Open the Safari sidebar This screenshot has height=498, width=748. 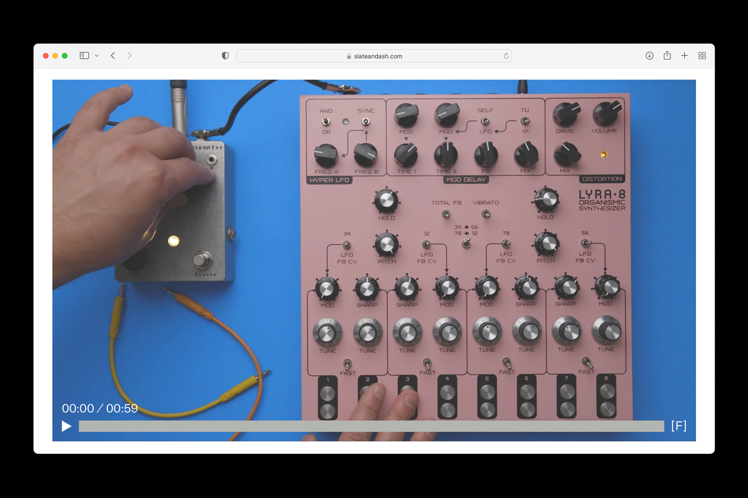(x=84, y=56)
